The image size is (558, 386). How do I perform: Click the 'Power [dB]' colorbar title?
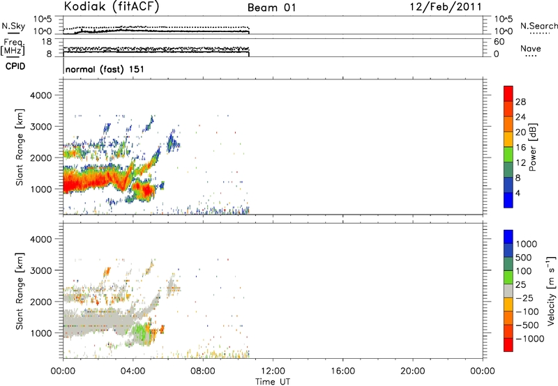point(532,147)
